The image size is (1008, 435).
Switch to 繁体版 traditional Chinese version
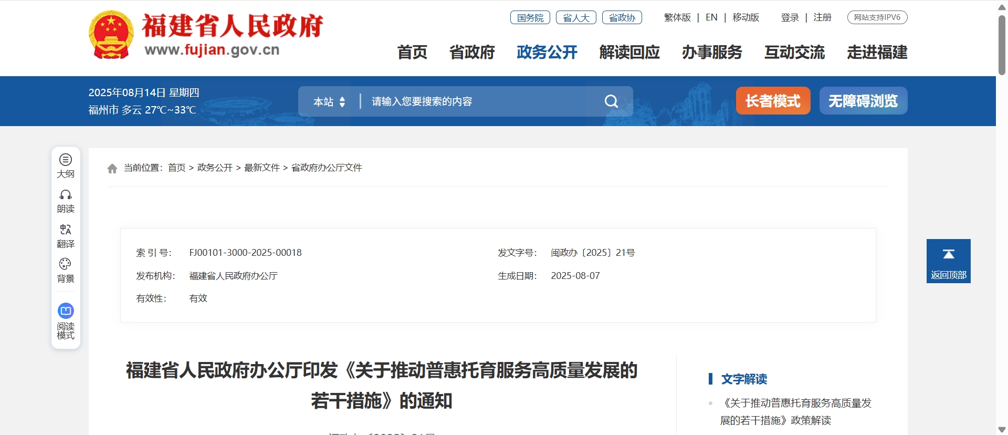(x=677, y=18)
